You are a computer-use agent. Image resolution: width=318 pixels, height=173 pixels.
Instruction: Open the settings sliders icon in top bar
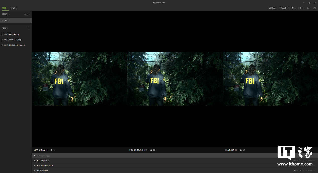point(308,8)
